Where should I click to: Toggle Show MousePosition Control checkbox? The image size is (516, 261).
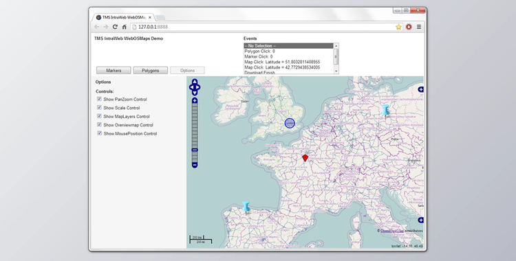[x=99, y=133]
